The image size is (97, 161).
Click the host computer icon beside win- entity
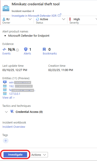(5, 82)
